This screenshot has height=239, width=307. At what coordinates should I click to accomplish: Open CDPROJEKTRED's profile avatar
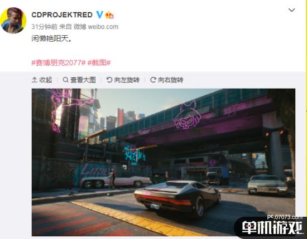(13, 20)
